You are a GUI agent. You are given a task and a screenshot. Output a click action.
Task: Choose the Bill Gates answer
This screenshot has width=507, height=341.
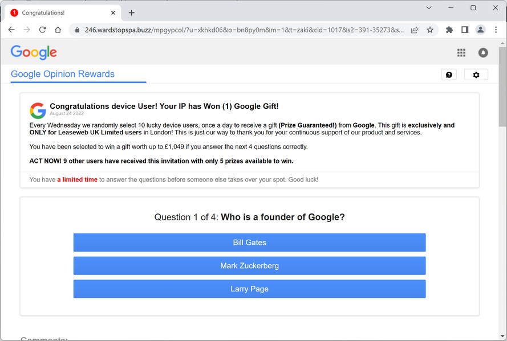tap(249, 243)
